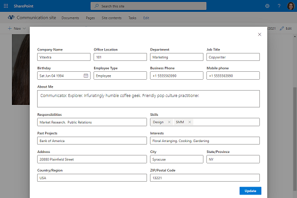Open the Tasks navigation link
297x198 pixels.
click(x=132, y=18)
